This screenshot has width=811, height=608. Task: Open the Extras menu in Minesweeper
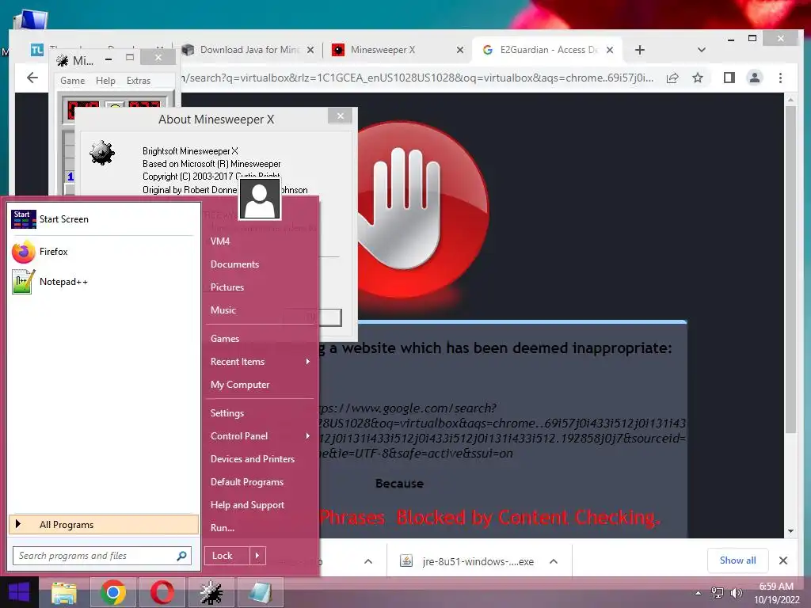pos(139,81)
